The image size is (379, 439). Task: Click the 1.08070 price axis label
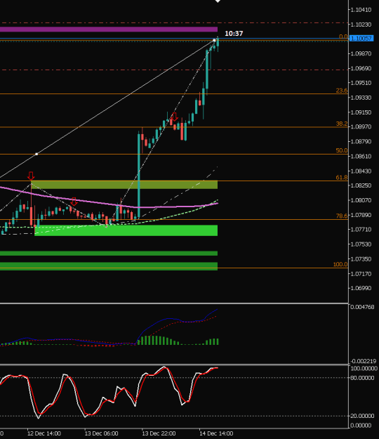[x=361, y=200]
